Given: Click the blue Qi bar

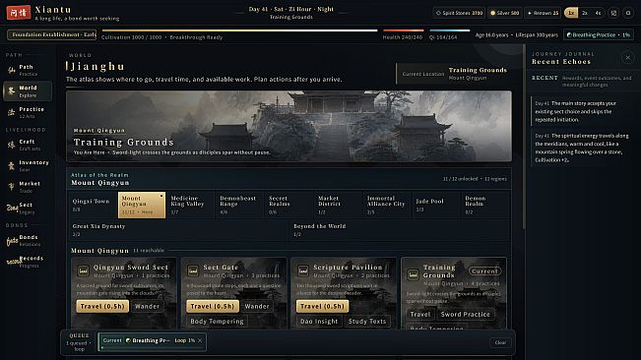Looking at the screenshot, I should 450,30.
